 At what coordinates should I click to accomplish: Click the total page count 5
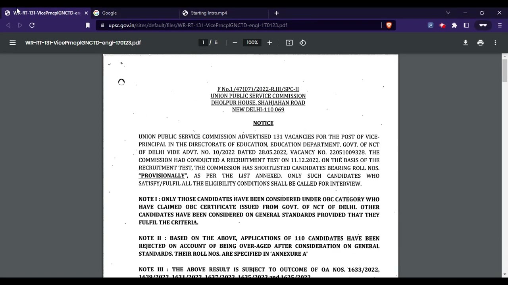click(x=216, y=43)
